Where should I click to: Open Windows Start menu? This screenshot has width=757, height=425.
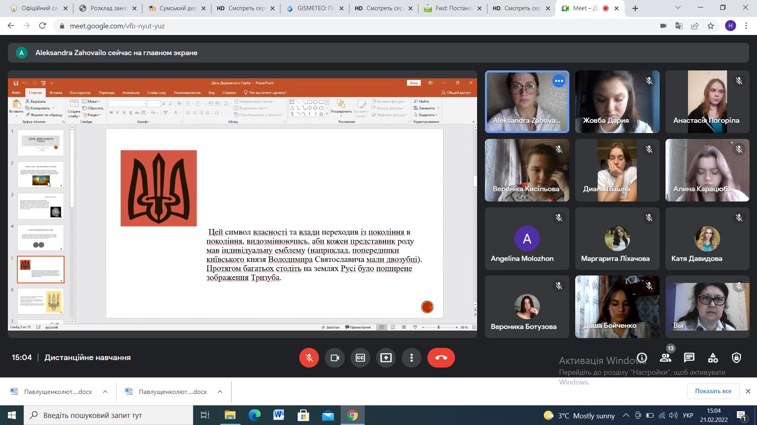tap(11, 415)
